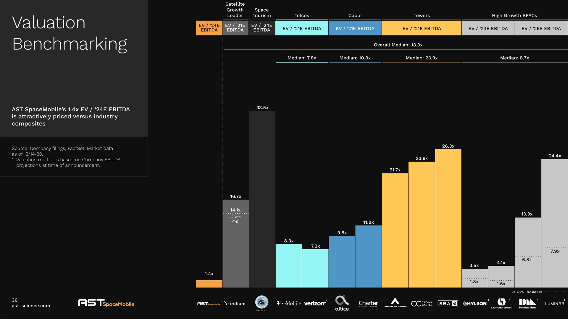Image resolution: width=568 pixels, height=319 pixels.
Task: Click the 6.8x Desktop Metal de-SPAC label
Action: pyautogui.click(x=527, y=260)
